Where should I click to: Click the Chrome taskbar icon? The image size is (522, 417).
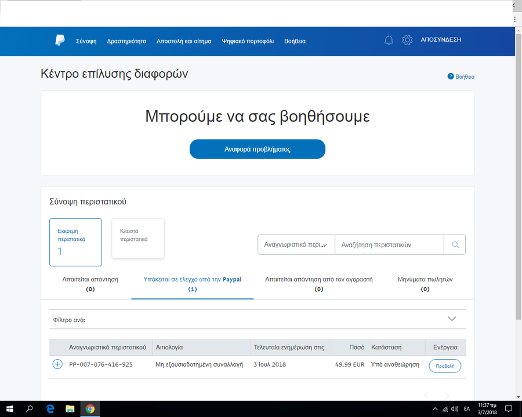(x=90, y=409)
